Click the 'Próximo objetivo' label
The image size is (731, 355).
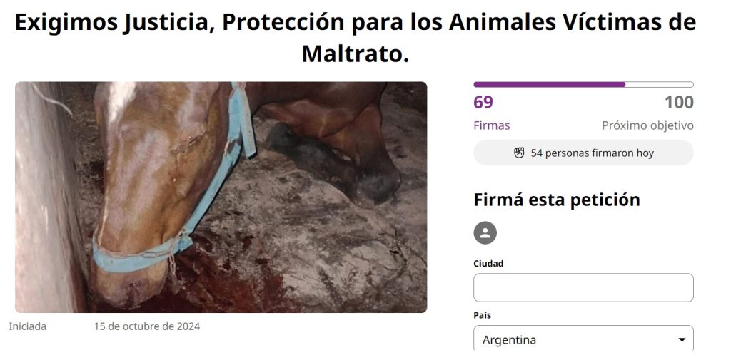[647, 125]
